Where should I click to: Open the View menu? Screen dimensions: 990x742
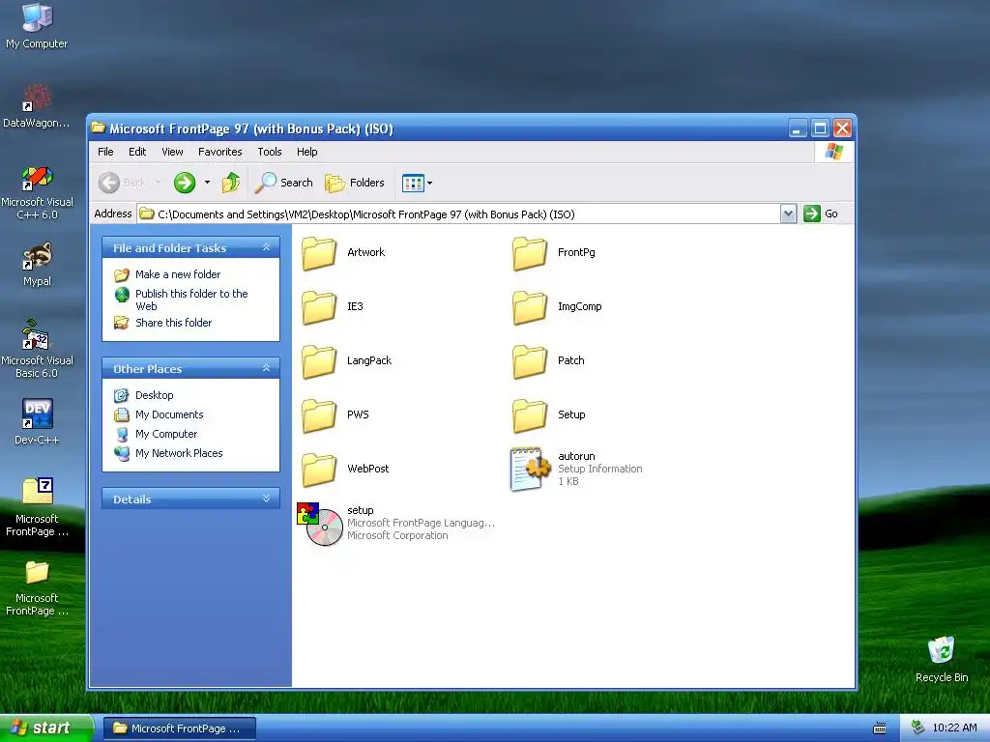pos(172,152)
